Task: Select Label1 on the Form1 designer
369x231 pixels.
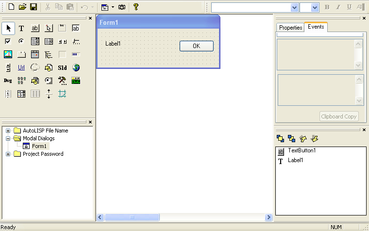Action: click(113, 44)
